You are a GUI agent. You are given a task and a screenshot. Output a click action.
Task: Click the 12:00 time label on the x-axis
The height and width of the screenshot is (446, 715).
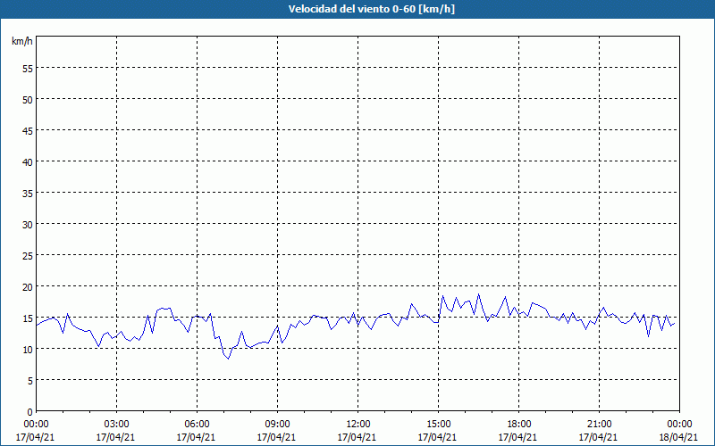[x=358, y=425]
